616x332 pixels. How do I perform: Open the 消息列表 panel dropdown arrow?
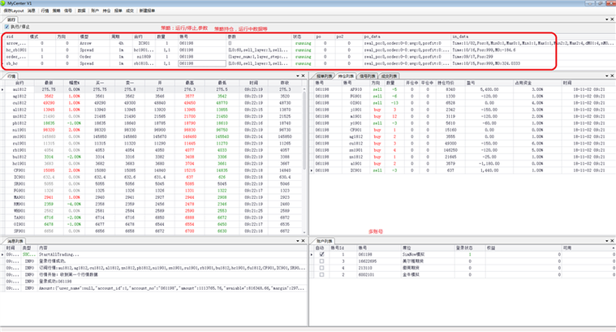coord(297,241)
